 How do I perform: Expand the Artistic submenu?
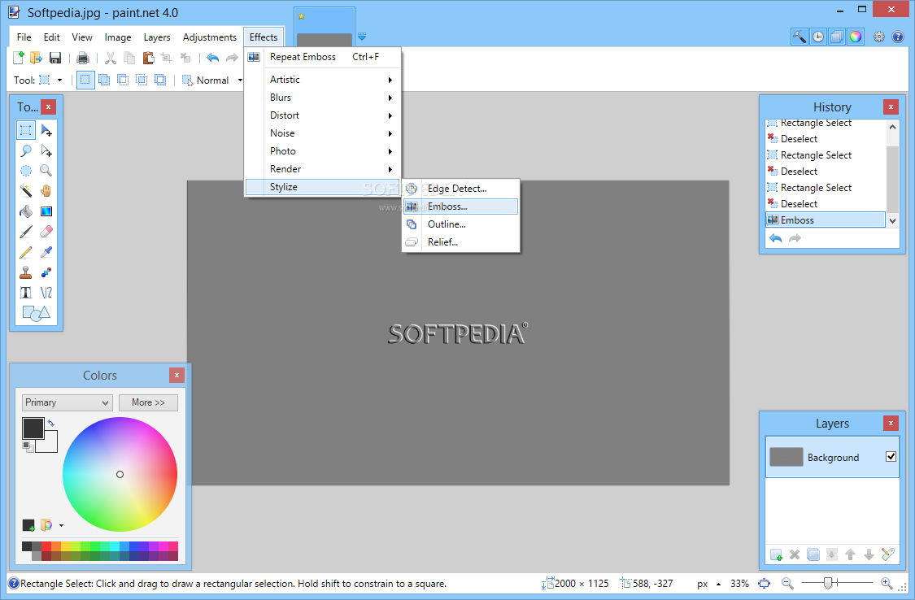322,80
